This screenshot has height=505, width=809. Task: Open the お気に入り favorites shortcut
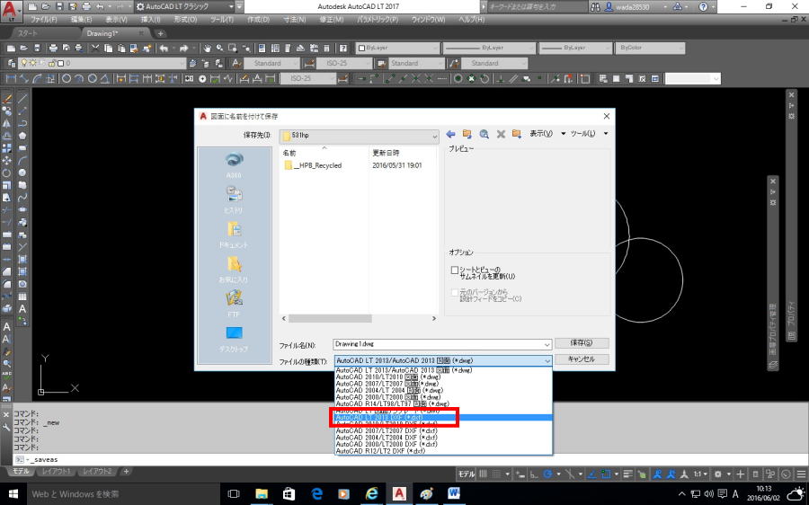[234, 270]
